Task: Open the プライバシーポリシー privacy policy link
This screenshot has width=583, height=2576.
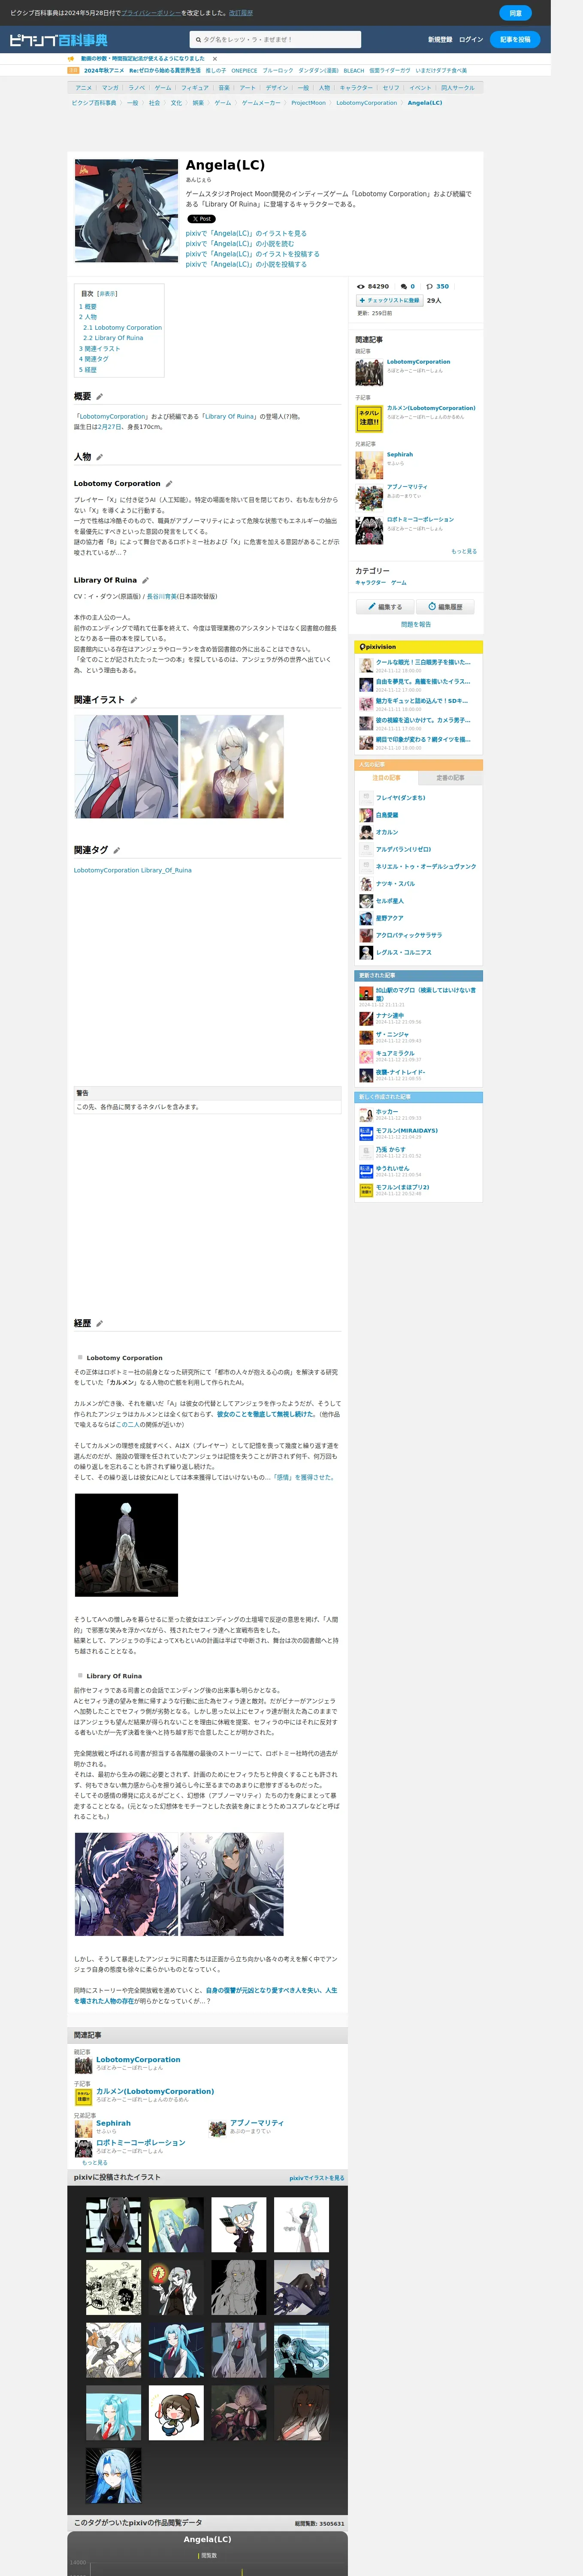Action: coord(151,13)
